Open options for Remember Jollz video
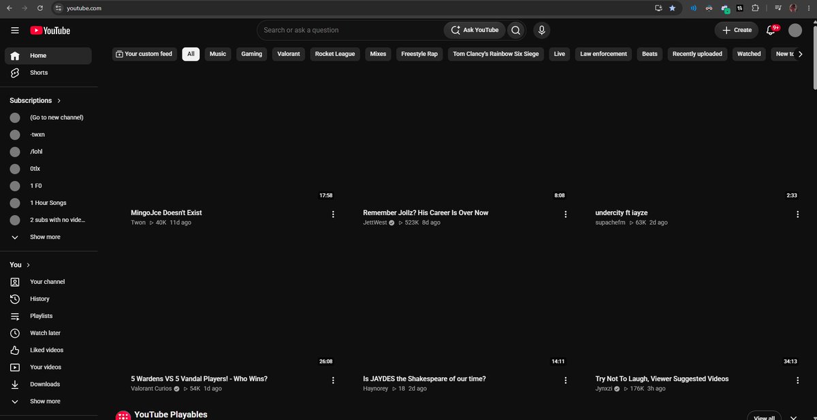This screenshot has width=817, height=420. 565,214
